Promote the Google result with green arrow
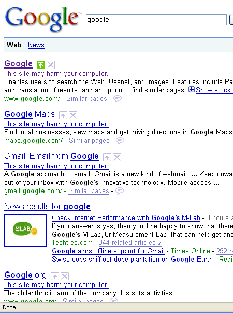Screen dimensions: 233x313 [x=41, y=65]
